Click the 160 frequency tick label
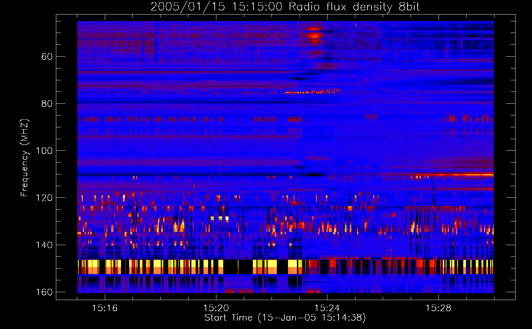Viewport: 532px width, 329px height. pos(44,292)
